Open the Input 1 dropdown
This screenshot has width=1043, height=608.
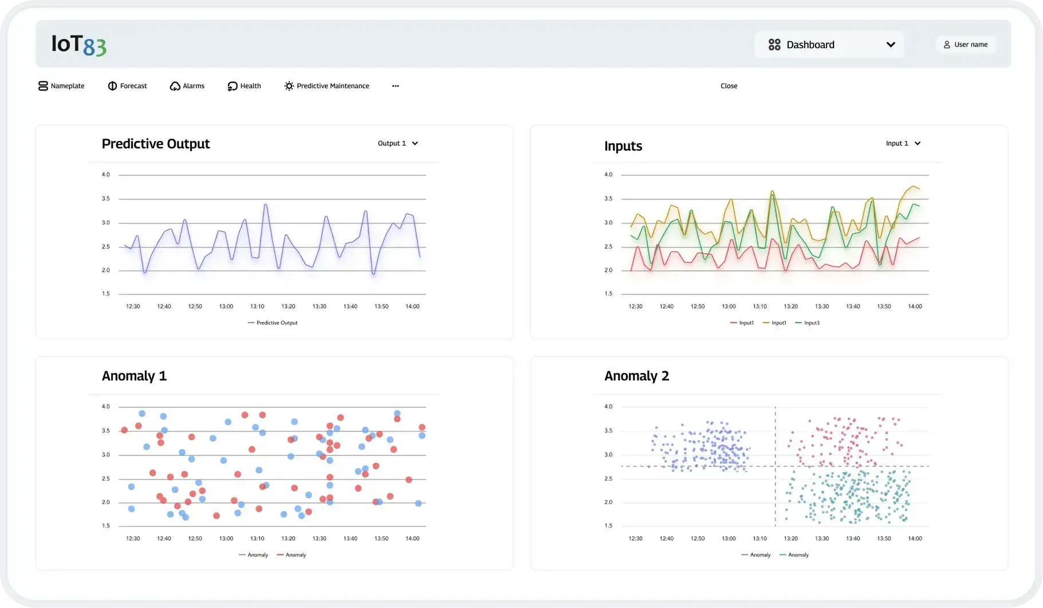coord(903,143)
